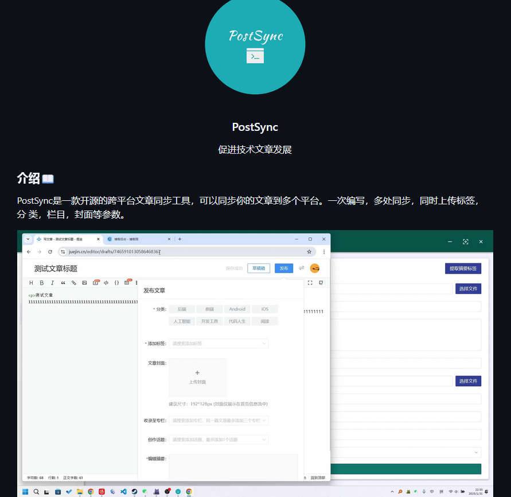511x497 pixels.
Task: Select the 人工智能 category option
Action: [x=182, y=321]
